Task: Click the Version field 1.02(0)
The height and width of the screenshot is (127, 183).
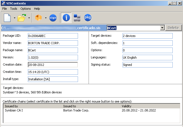Action: click(x=53, y=58)
